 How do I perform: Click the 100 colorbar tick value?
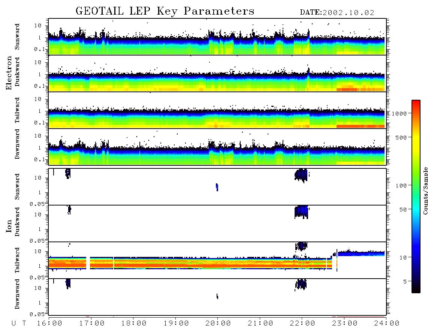click(401, 186)
